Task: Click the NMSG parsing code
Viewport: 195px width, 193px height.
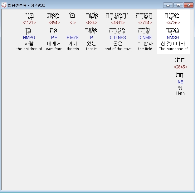Action: click(173, 37)
